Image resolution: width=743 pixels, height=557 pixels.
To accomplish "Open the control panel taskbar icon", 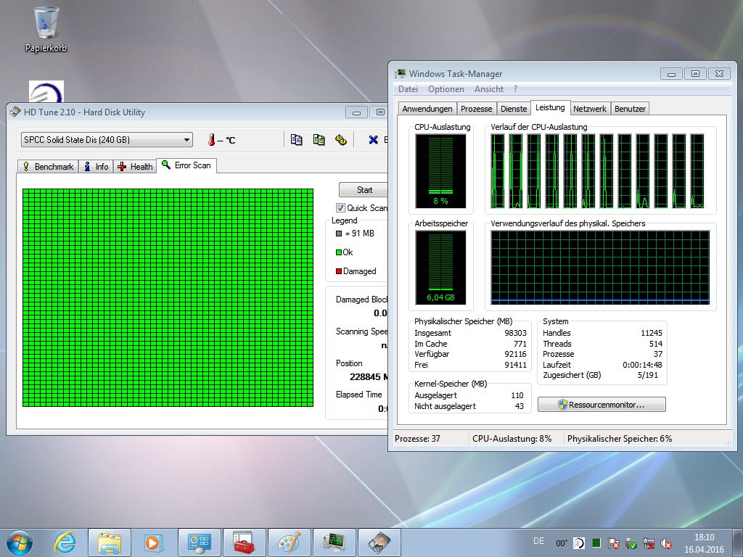I will (x=199, y=542).
